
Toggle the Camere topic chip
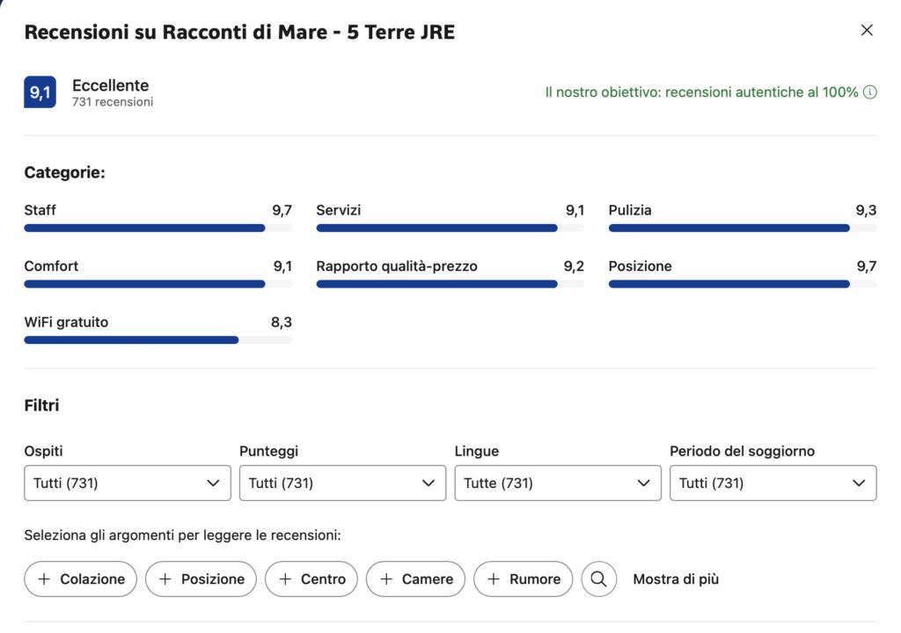[x=415, y=579]
